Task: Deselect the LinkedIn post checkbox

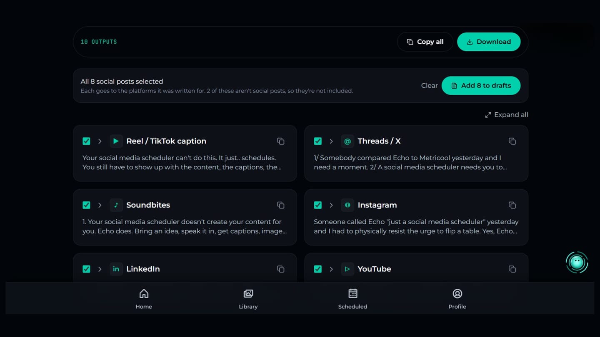Action: [x=86, y=269]
